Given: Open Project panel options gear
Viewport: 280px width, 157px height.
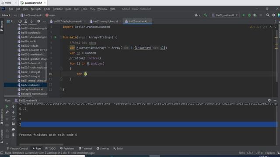Looking at the screenshot, I should [x=38, y=21].
